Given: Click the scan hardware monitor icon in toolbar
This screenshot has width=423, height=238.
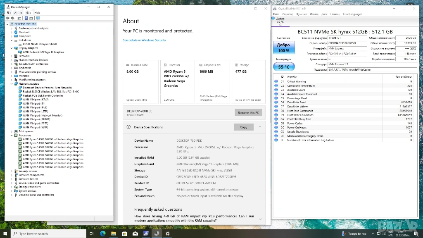Looking at the screenshot, I should 38,18.
